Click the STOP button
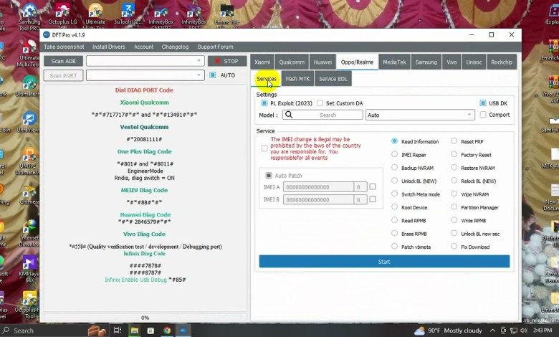559x337 pixels. tap(227, 62)
